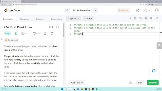Click the Auto button in the editor toolbar
This screenshot has height=91, width=162.
[88, 18]
